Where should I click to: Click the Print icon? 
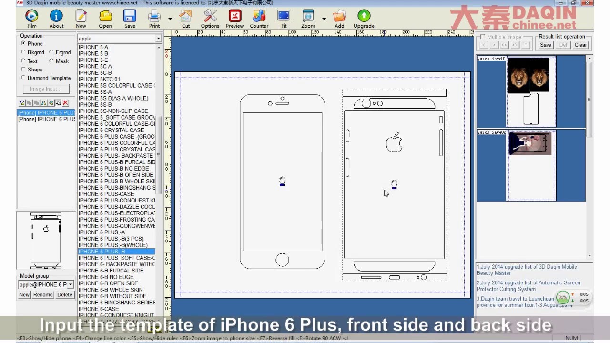coord(154,19)
